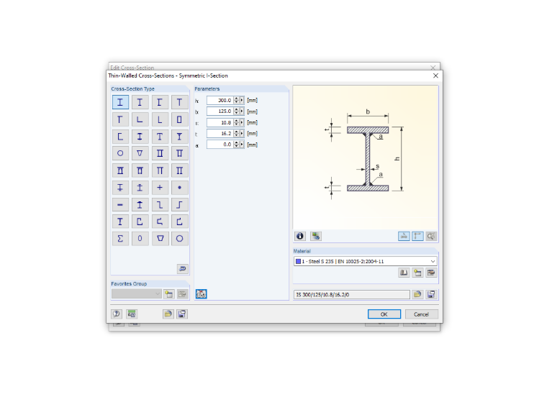Toggle the dimensions display button under preview
This screenshot has width=547, height=410.
[417, 236]
